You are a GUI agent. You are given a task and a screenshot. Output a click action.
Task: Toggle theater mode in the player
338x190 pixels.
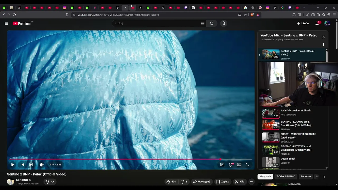[239, 165]
